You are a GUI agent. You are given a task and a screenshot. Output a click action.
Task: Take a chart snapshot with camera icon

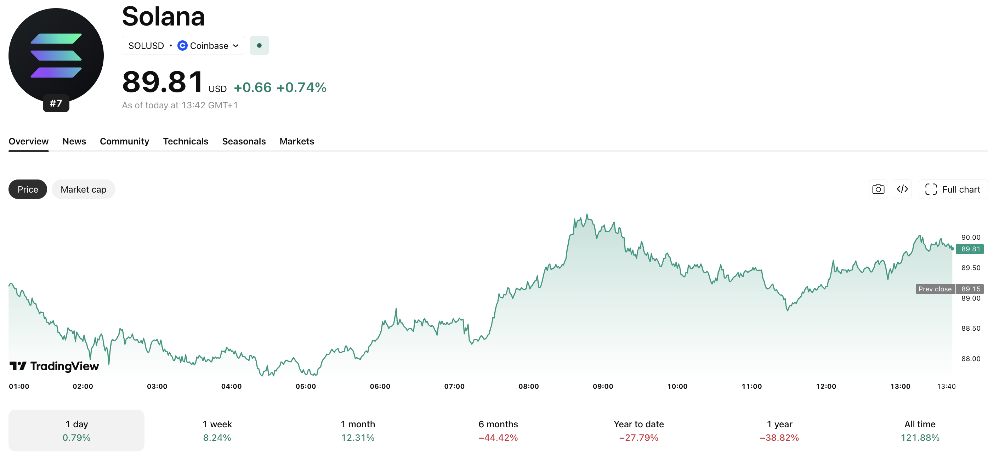878,189
